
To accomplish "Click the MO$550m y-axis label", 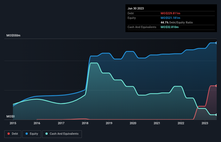I will coord(13,35).
